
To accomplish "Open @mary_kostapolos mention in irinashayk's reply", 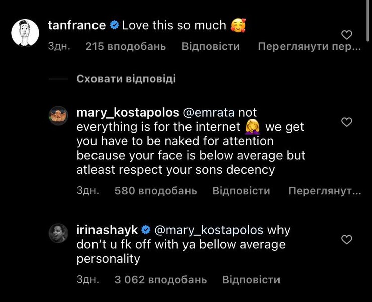I will pos(209,230).
